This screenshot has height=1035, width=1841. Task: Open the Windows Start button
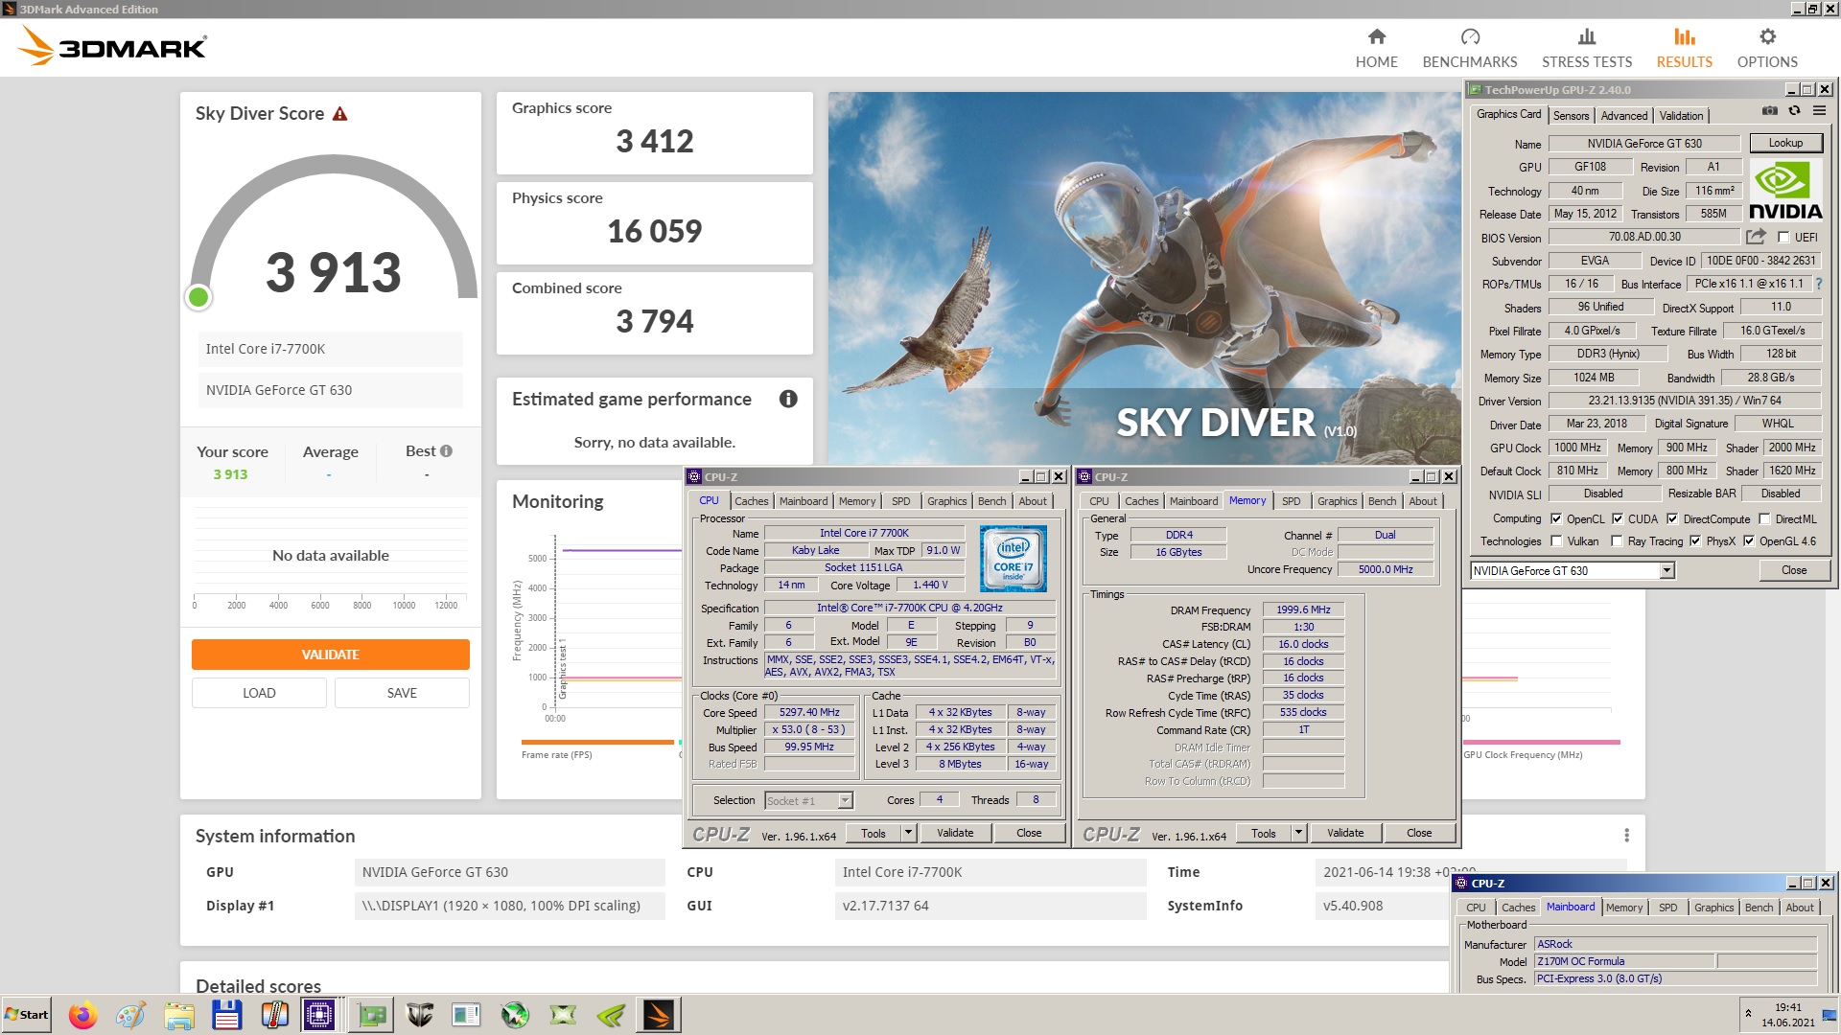click(x=27, y=1015)
